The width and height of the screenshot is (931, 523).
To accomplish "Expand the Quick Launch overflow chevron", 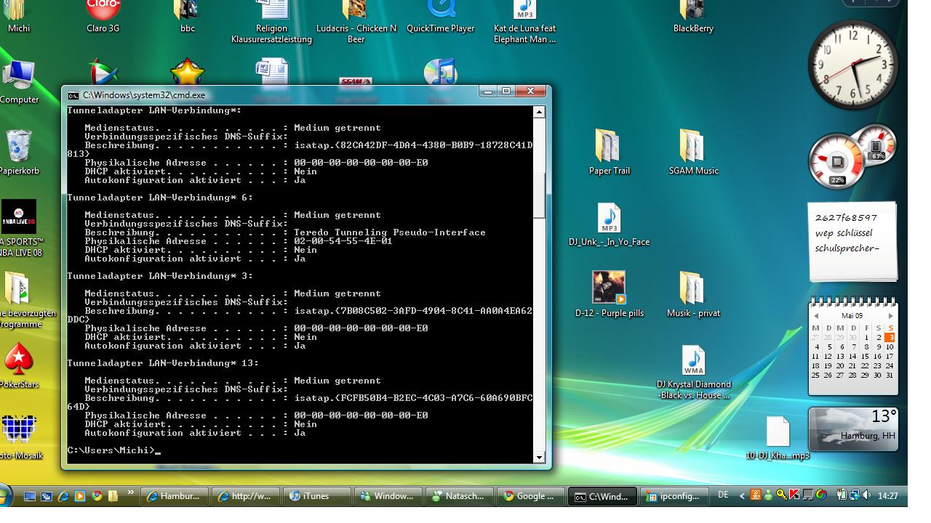I will tap(131, 493).
